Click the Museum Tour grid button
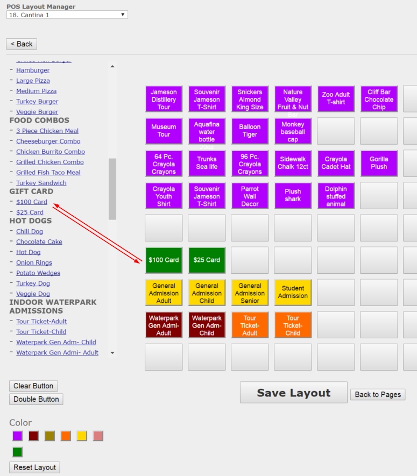Screen dimensions: 417x476 click(164, 131)
